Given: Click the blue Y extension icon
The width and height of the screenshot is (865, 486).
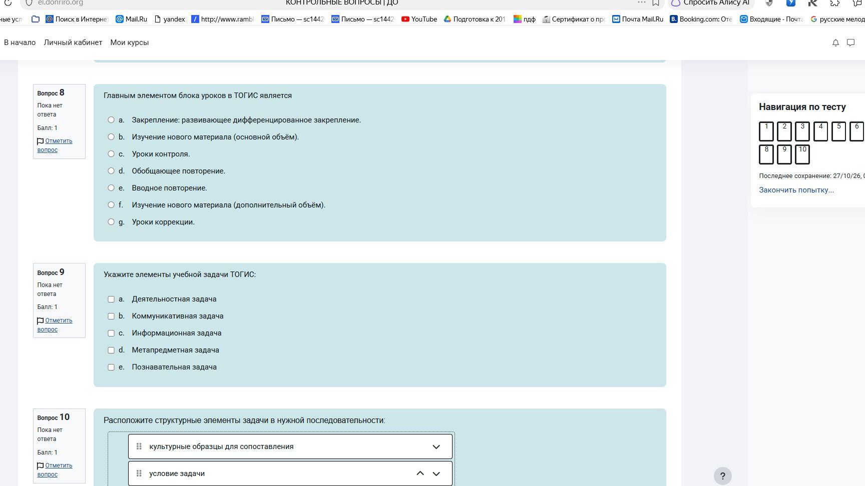Looking at the screenshot, I should pyautogui.click(x=791, y=2).
